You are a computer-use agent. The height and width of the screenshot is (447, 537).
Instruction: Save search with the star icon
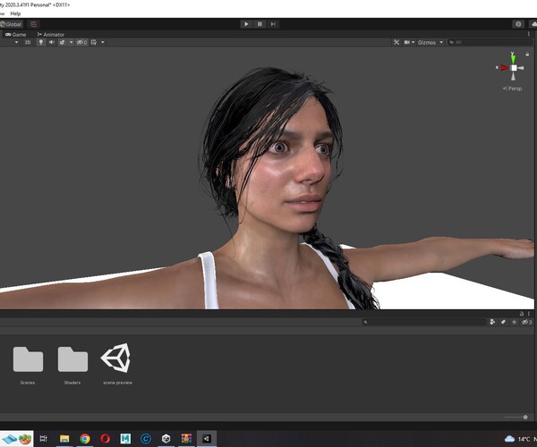514,322
